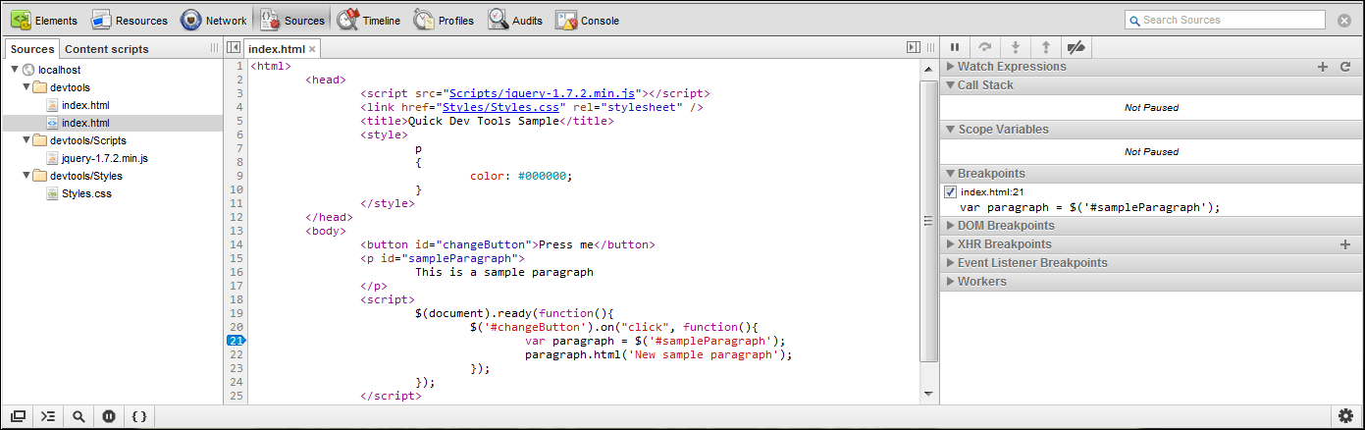The width and height of the screenshot is (1365, 430).
Task: Follow the Styles/Styles.css link
Action: coord(503,108)
